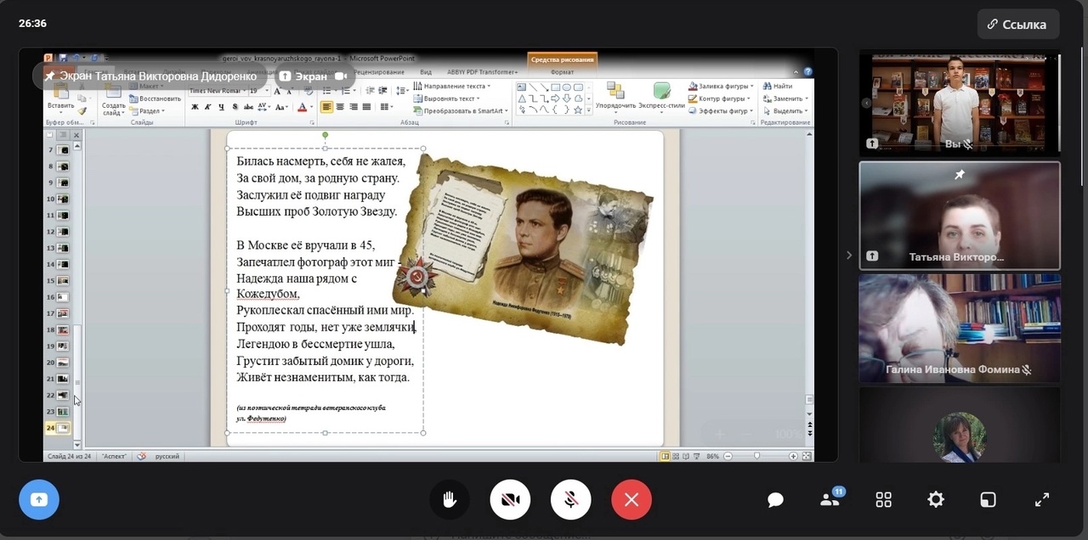Leave the call with the red button
The height and width of the screenshot is (540, 1088).
[632, 499]
